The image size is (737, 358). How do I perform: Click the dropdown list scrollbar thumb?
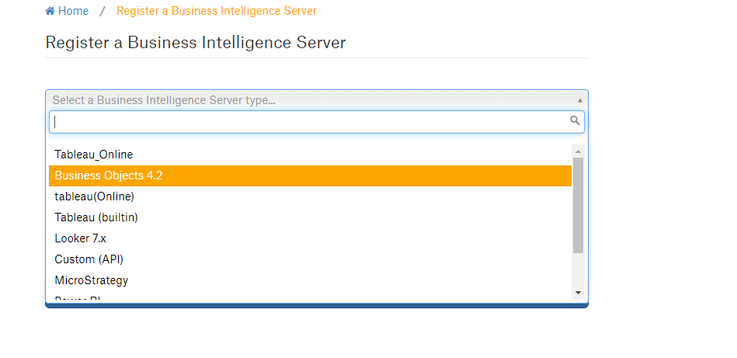578,205
